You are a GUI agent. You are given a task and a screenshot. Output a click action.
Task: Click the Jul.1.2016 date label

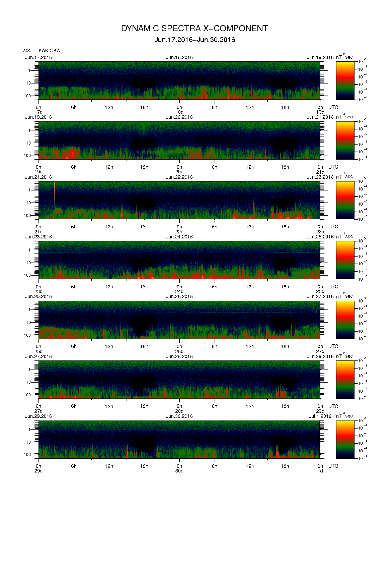coord(320,416)
